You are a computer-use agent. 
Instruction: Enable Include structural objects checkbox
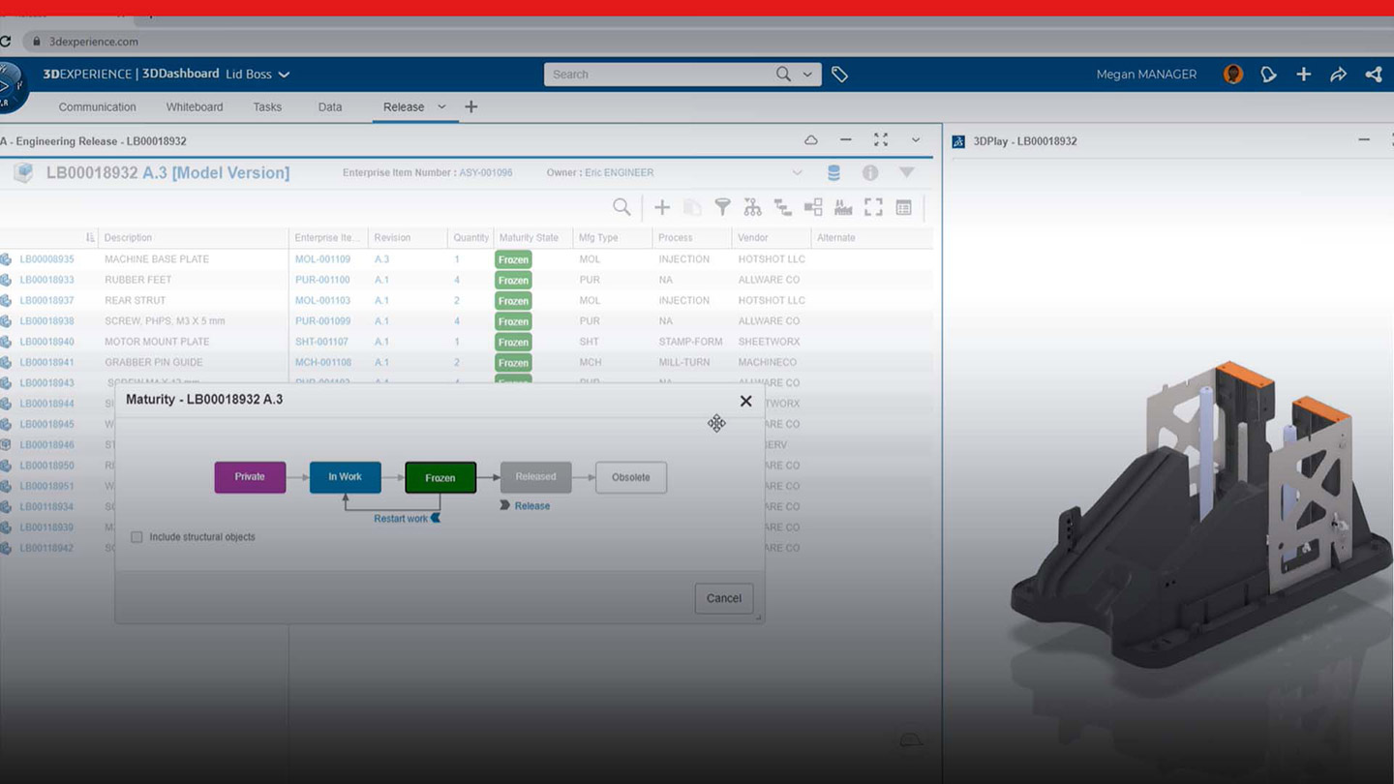tap(136, 537)
